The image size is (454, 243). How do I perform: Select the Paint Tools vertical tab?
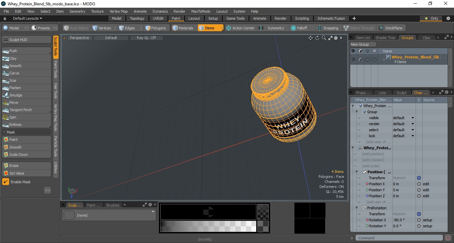[56, 69]
